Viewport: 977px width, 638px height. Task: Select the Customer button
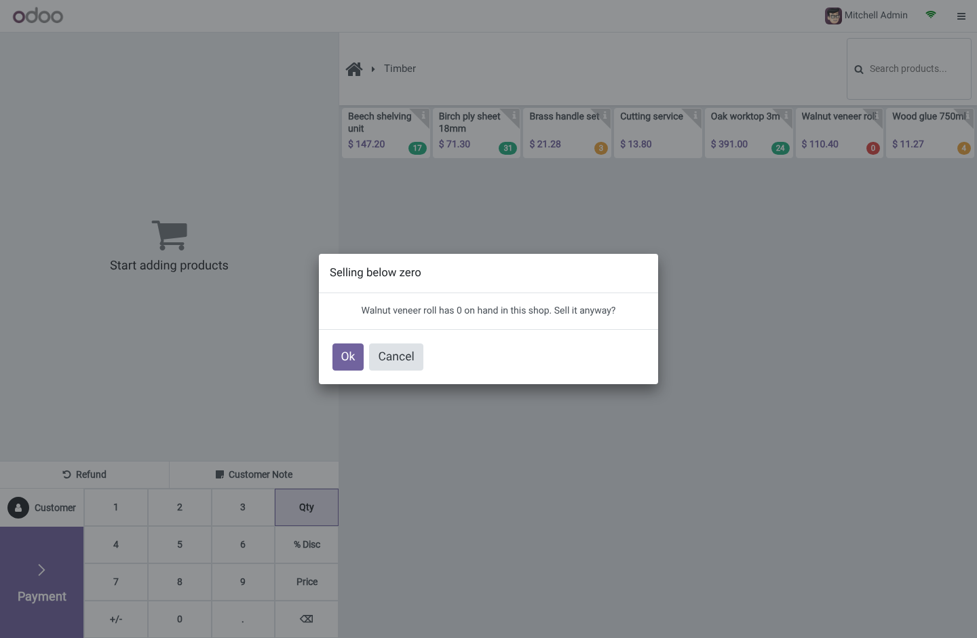(42, 508)
